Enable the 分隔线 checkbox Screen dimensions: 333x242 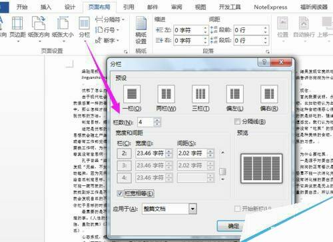click(237, 121)
